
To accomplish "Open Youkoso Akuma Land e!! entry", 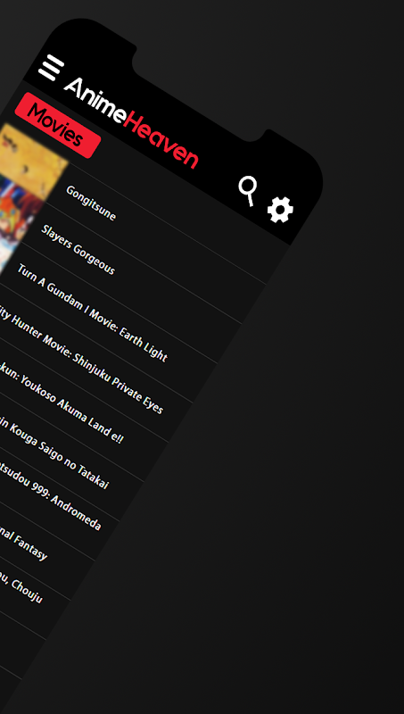I will 62,403.
